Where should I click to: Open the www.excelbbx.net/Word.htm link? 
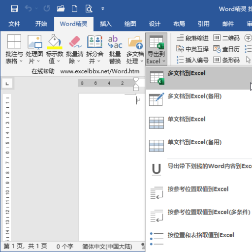[x=100, y=71]
